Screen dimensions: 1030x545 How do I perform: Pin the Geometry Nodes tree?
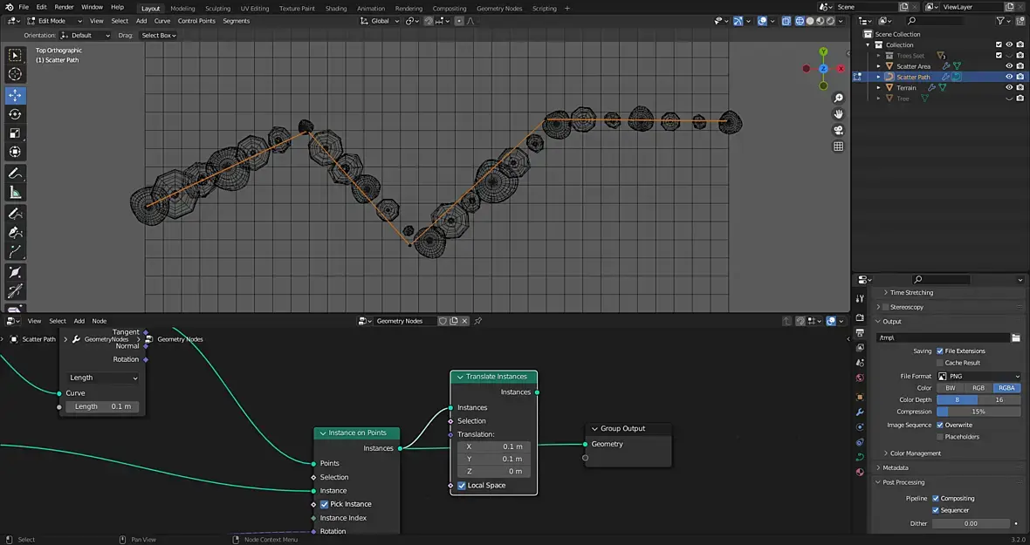[x=477, y=321]
